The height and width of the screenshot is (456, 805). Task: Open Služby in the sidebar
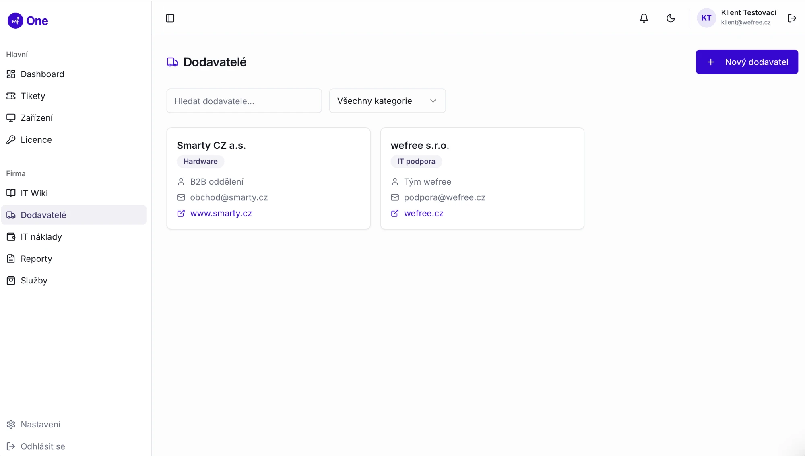74,281
